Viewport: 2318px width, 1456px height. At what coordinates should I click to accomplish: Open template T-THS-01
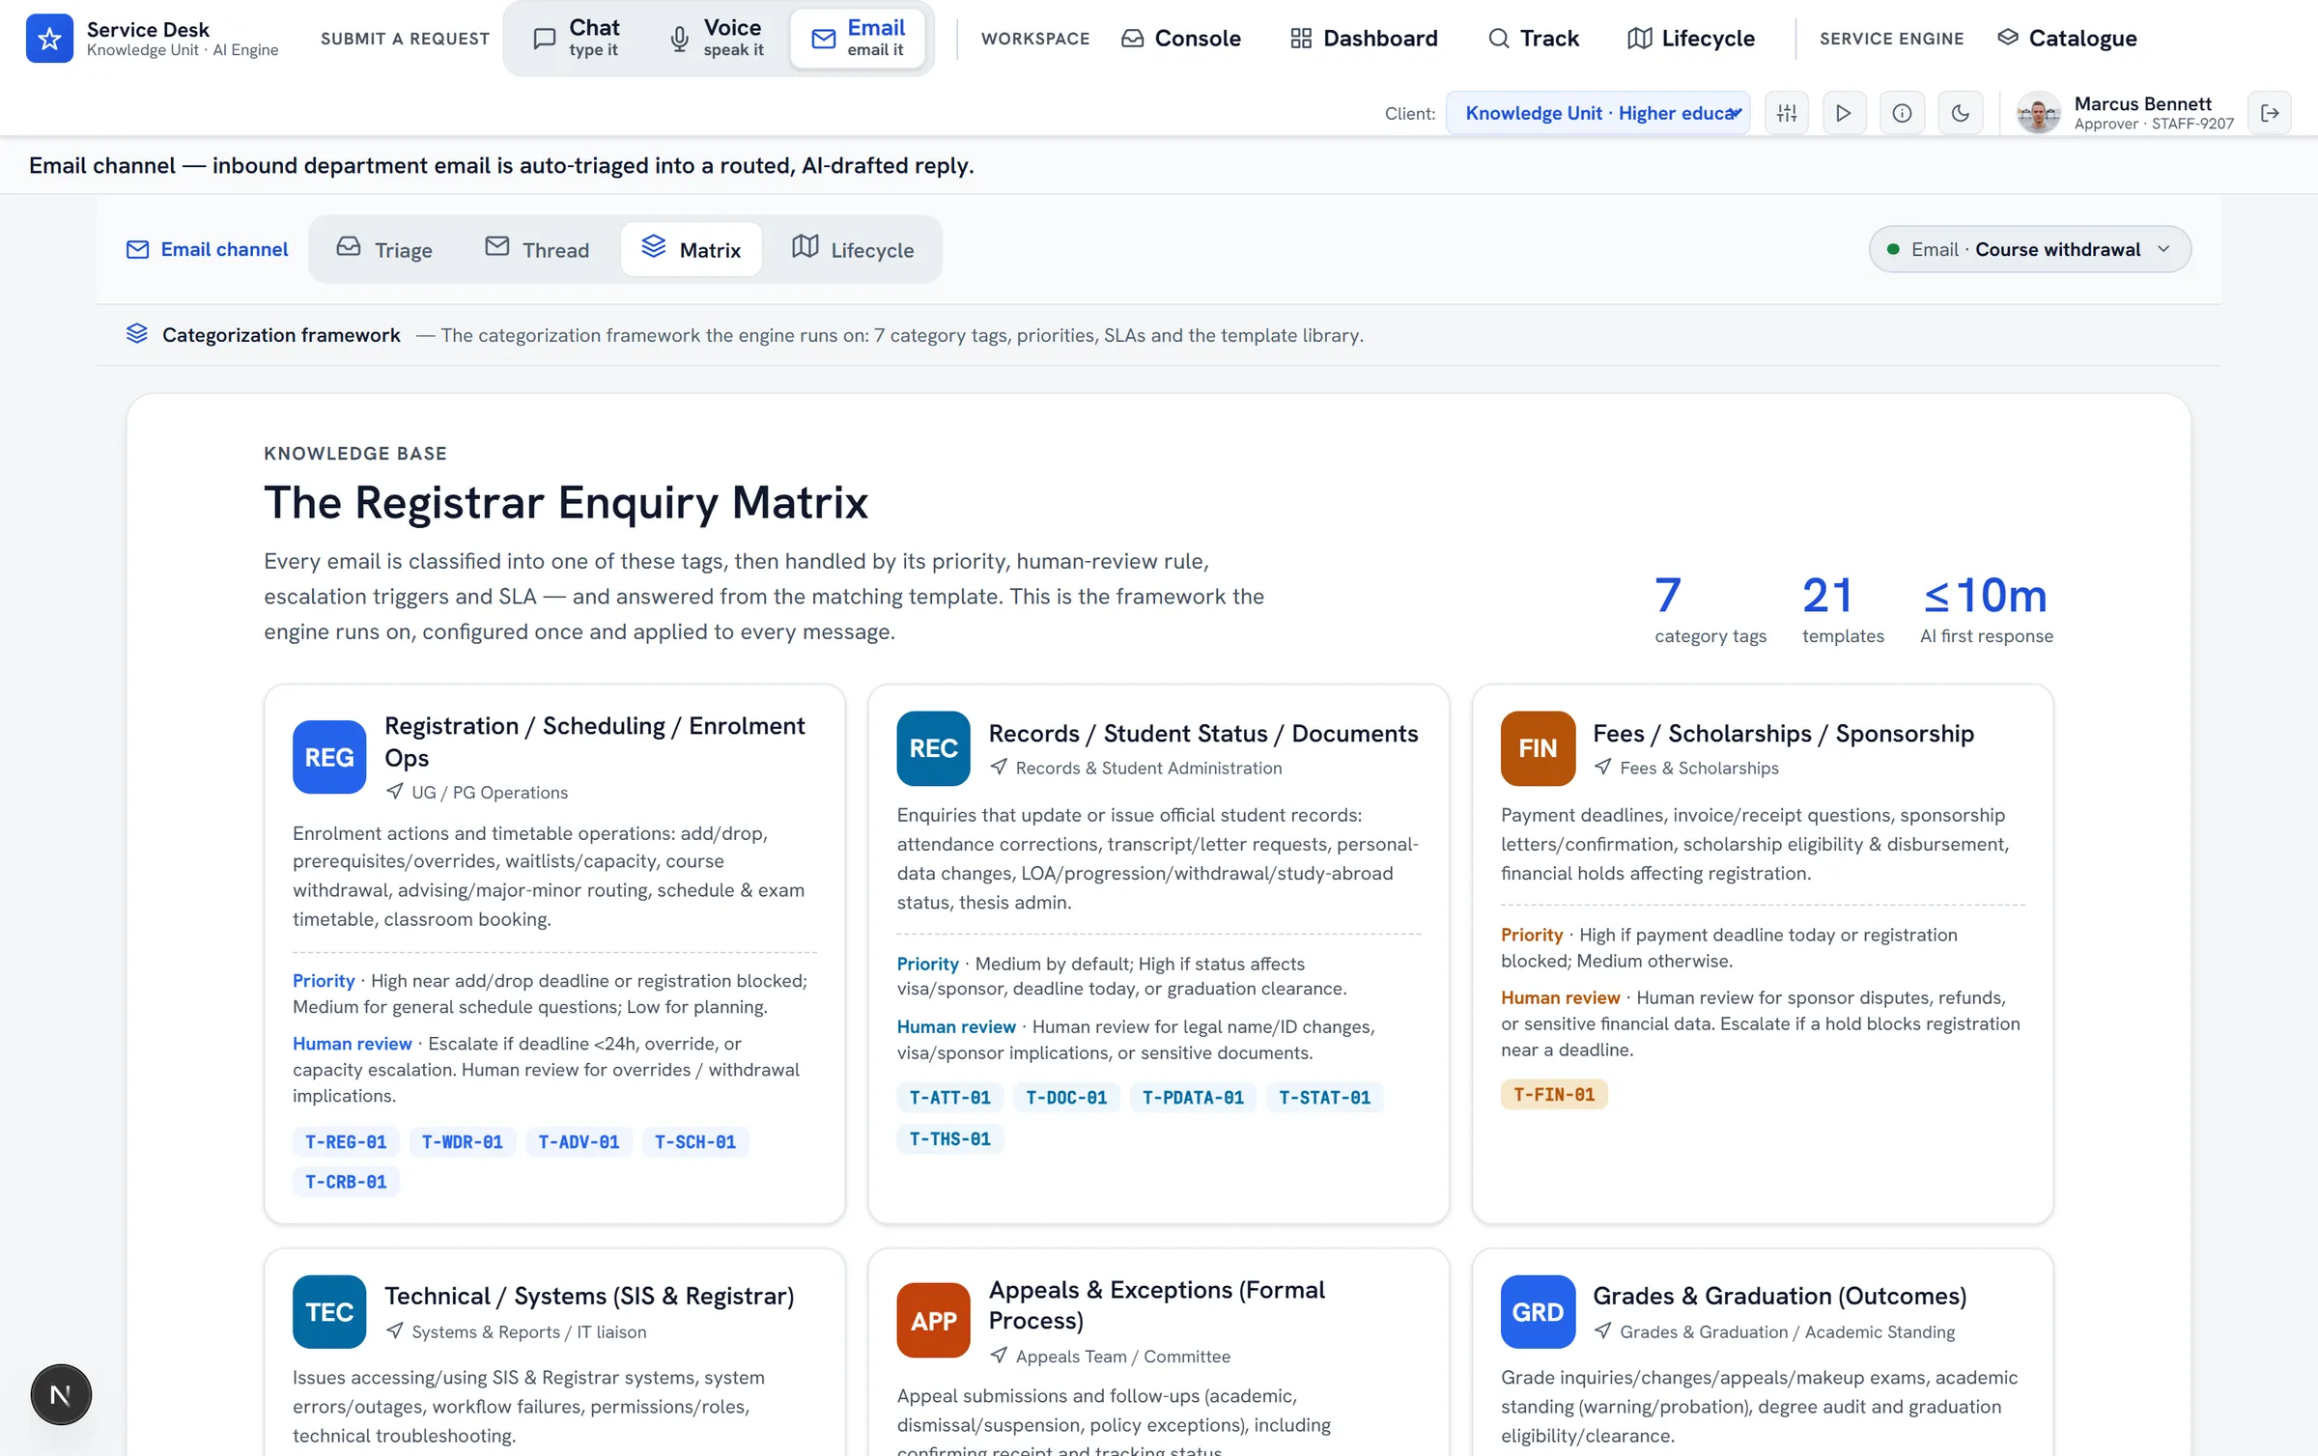pyautogui.click(x=949, y=1138)
